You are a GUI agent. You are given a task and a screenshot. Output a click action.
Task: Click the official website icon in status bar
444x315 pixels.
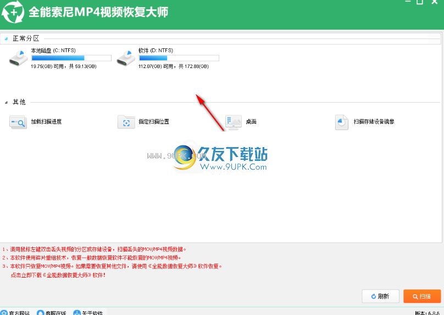pos(4,312)
